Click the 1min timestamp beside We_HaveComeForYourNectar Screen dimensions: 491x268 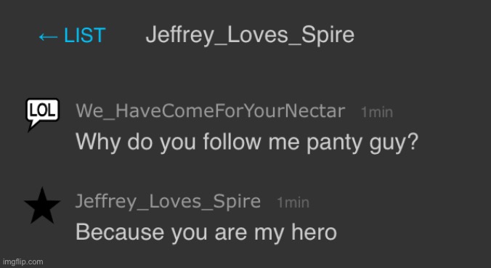click(377, 112)
